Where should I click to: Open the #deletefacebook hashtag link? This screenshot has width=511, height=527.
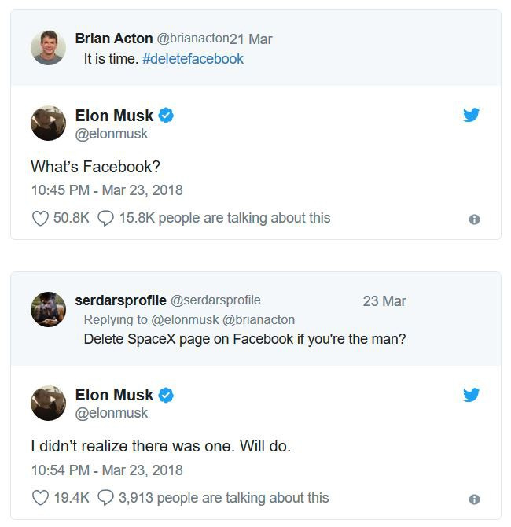[x=193, y=59]
